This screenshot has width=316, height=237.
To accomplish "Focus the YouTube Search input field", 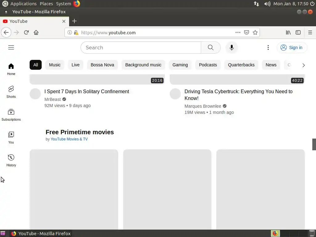I will point(141,48).
